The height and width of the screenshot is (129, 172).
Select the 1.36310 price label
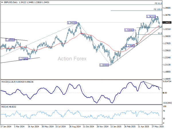[x=151, y=17]
